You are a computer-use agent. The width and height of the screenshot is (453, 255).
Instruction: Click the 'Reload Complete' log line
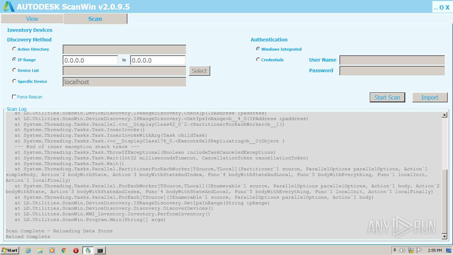(28, 237)
